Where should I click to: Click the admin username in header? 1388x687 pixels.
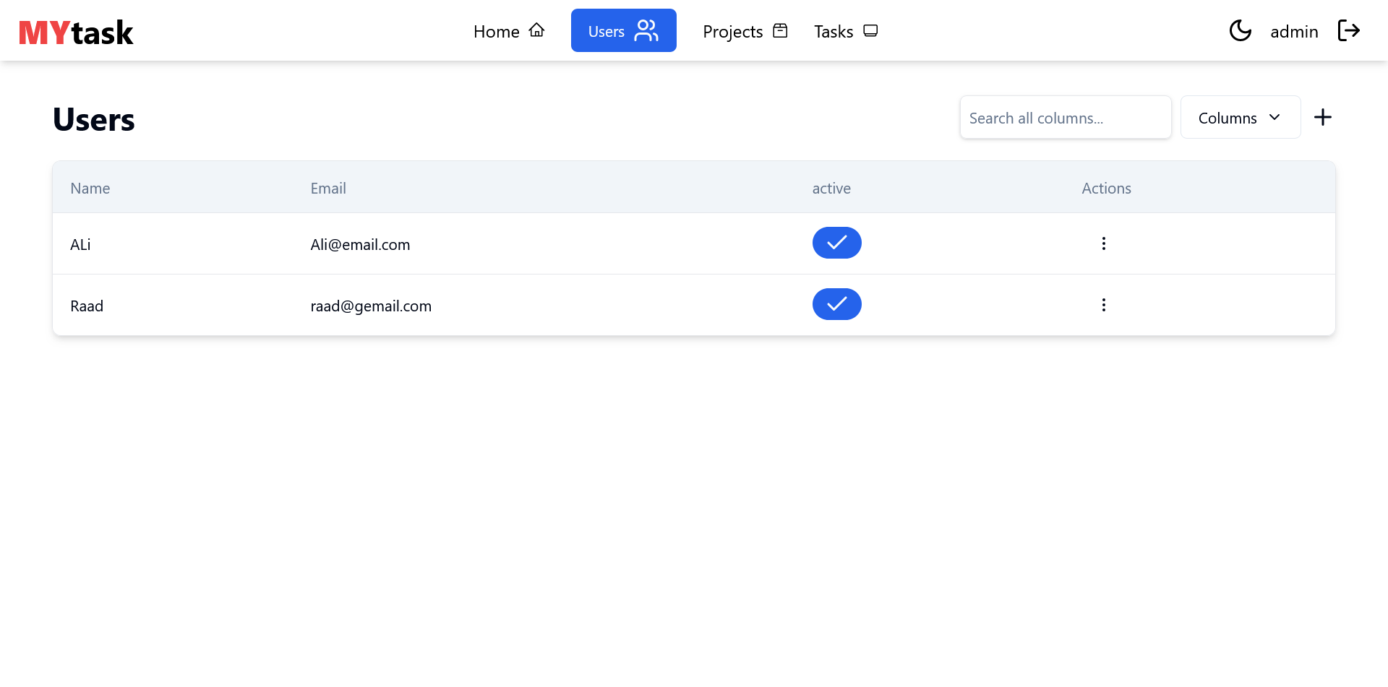[x=1294, y=32]
